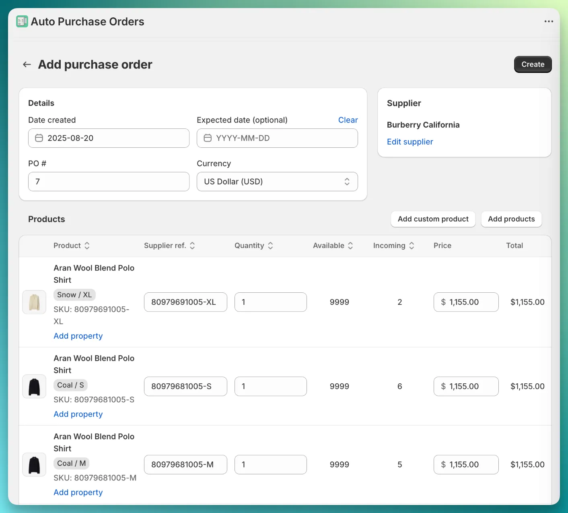The image size is (568, 513).
Task: Click the Price column header
Action: pos(442,246)
